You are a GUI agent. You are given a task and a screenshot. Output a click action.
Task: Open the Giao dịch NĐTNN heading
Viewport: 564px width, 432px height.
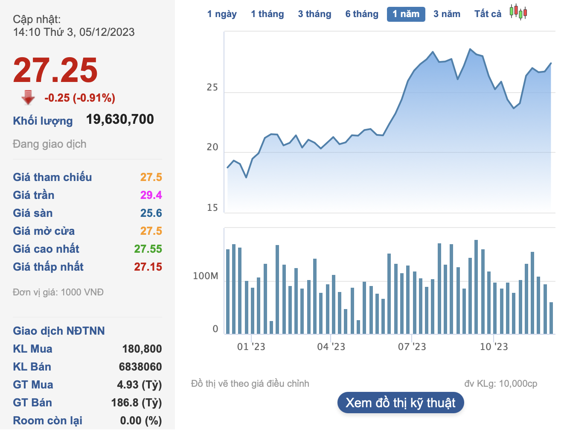(58, 331)
